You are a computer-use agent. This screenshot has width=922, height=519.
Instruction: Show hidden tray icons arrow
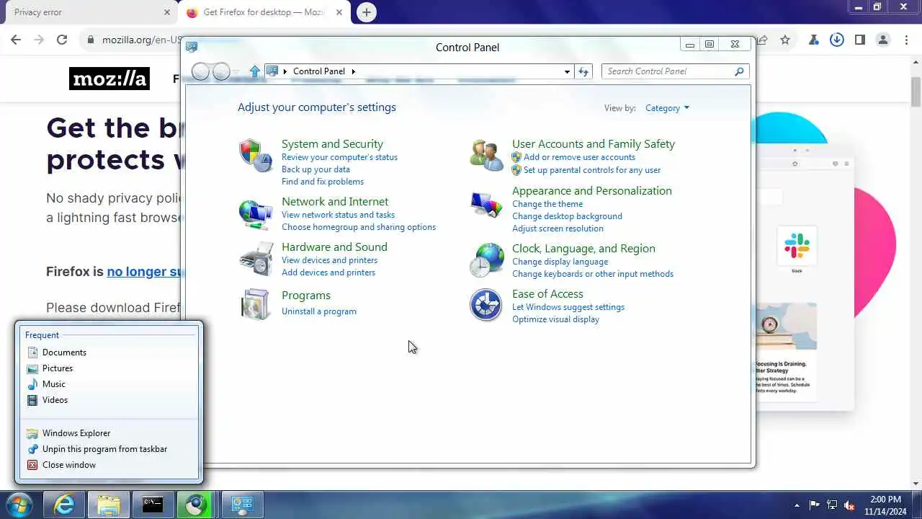[797, 505]
